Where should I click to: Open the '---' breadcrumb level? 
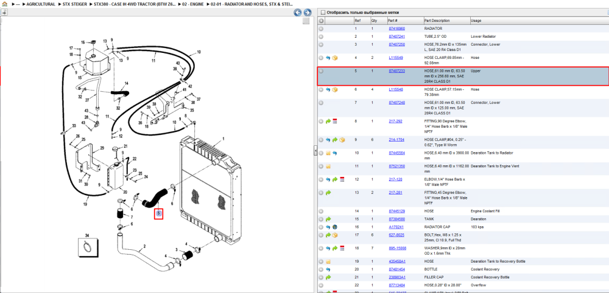tap(18, 4)
